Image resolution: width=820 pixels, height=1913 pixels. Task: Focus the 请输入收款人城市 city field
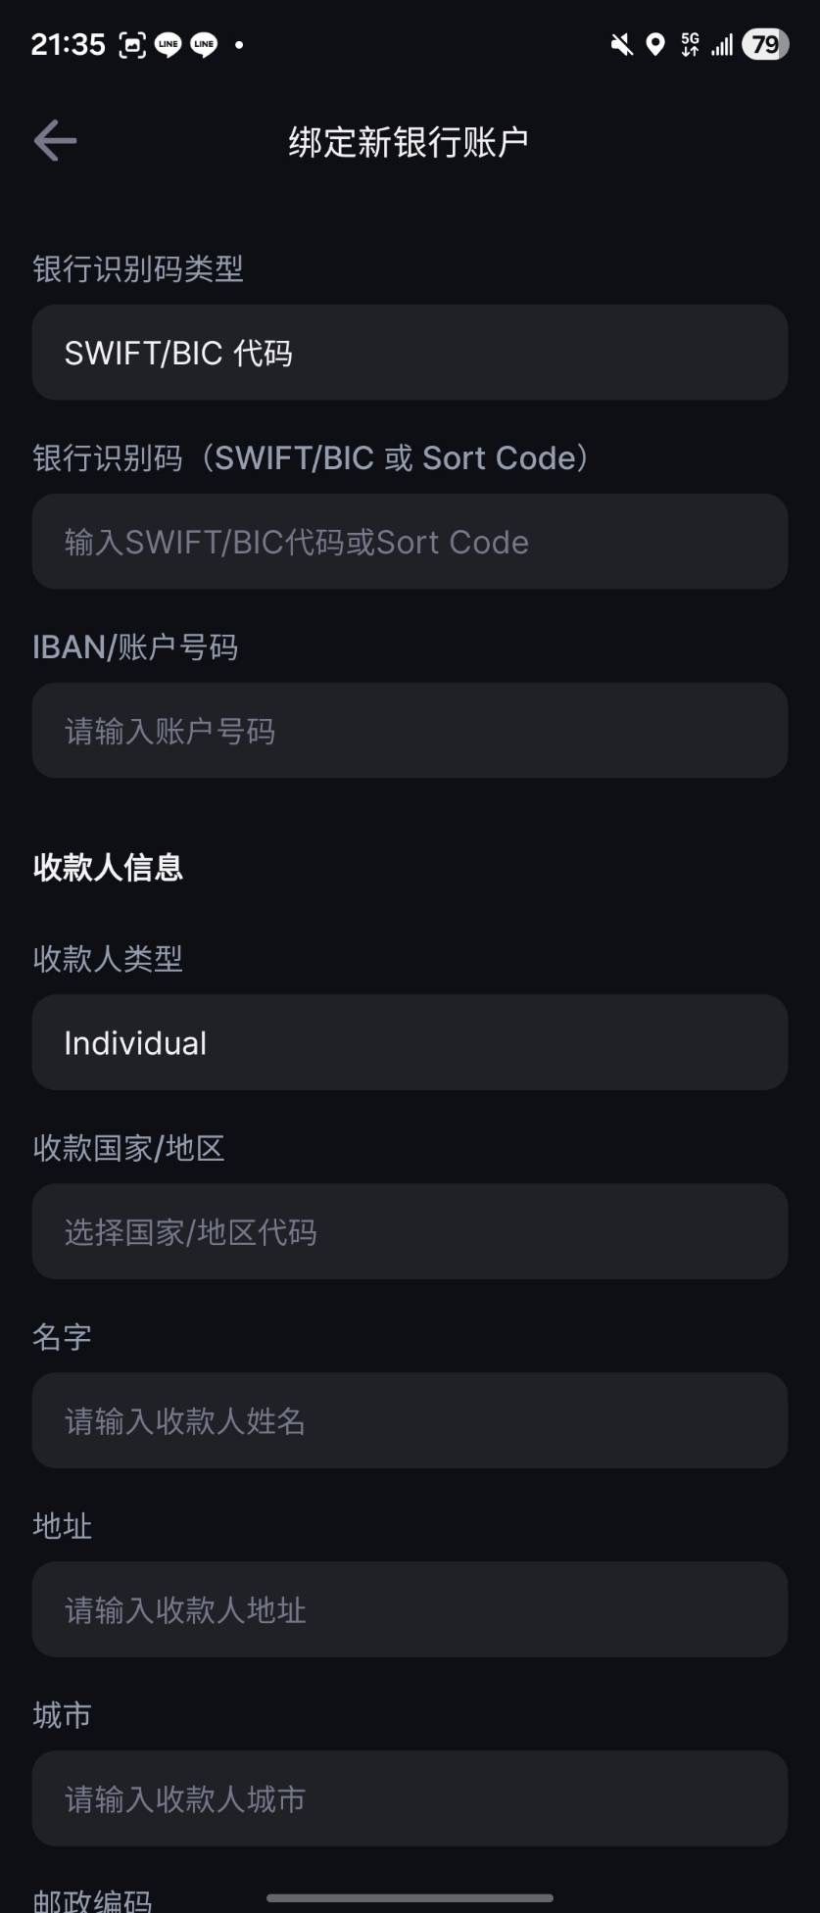tap(410, 1798)
